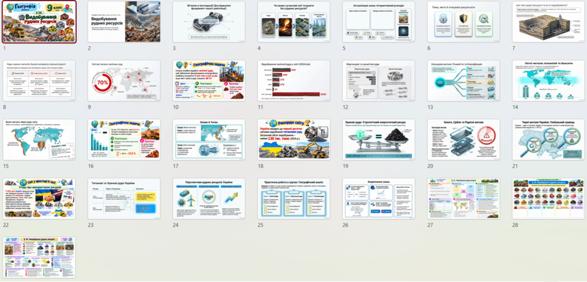Image resolution: width=587 pixels, height=282 pixels.
Task: Open slide 12 'Марганцеві та хромітові руди'
Action: 379,80
